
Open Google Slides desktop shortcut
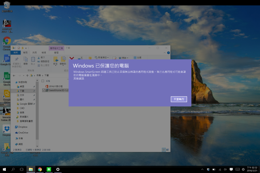[x=6, y=97]
